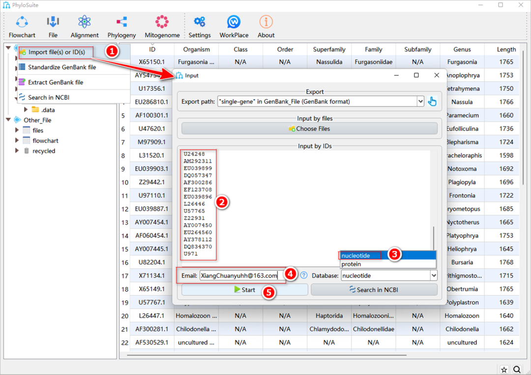Click the recycled trash icon in tree
Image resolution: width=531 pixels, height=375 pixels.
pos(27,151)
